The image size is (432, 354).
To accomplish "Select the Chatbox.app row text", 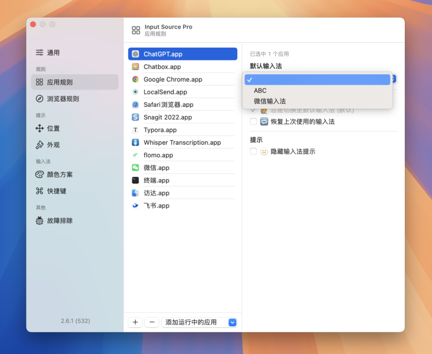I will (x=162, y=67).
